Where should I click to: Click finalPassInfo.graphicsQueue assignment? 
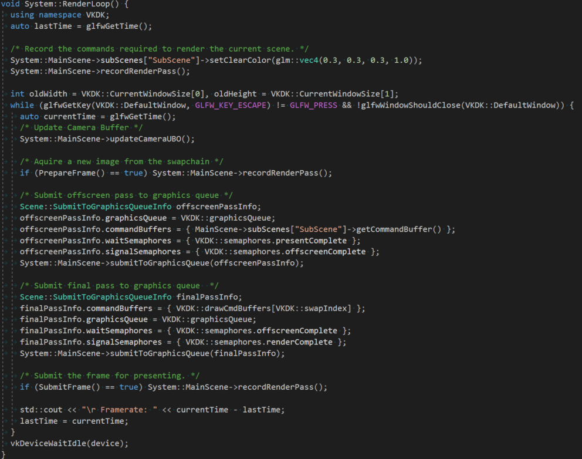pos(138,319)
